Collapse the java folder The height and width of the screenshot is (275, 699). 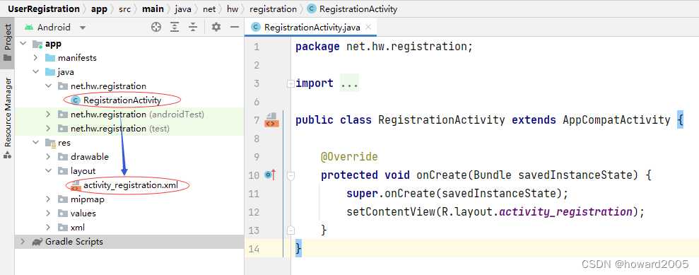35,72
